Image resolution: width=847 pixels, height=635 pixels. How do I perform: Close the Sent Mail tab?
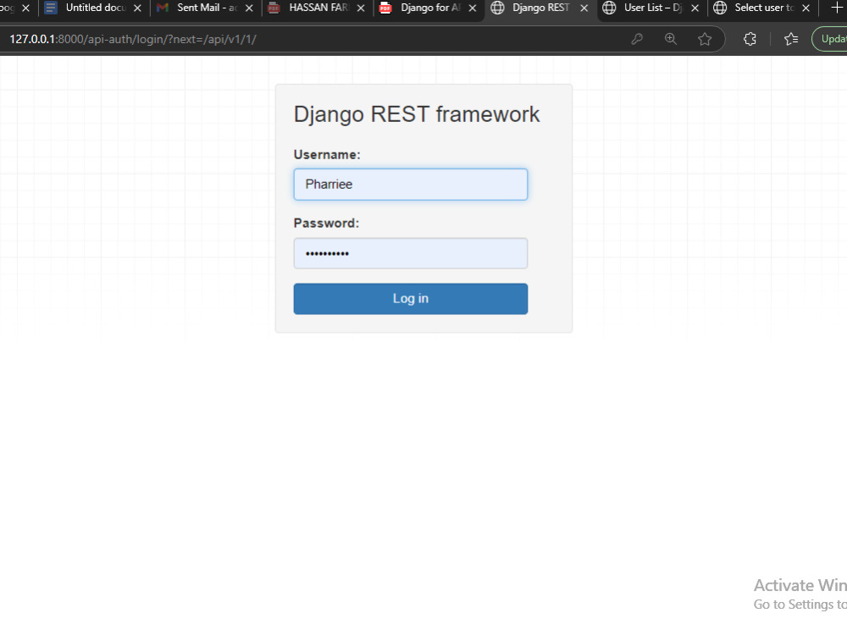tap(249, 8)
